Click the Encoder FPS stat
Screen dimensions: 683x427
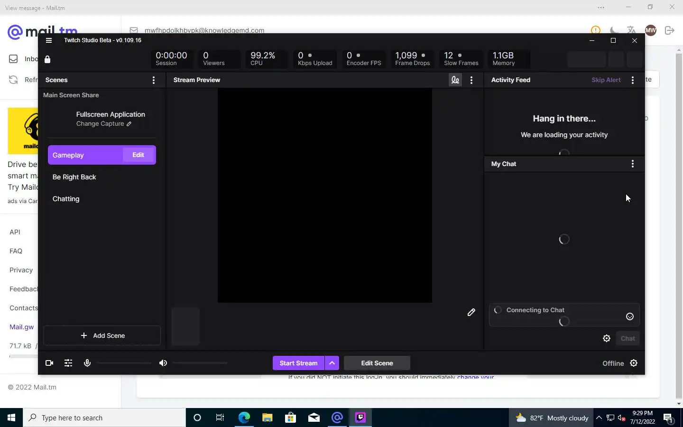coord(364,59)
